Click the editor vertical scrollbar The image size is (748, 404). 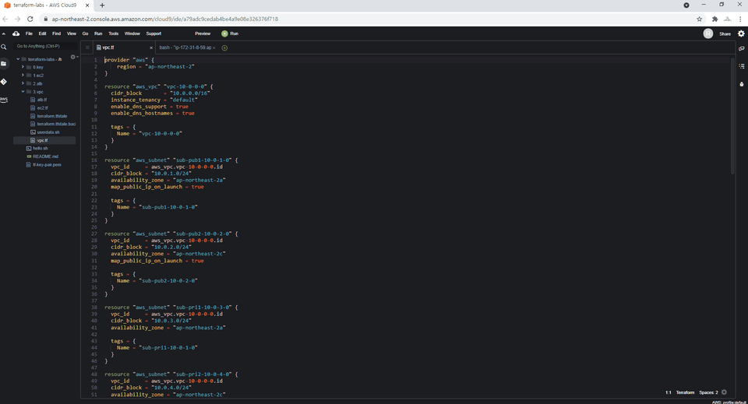(x=732, y=116)
